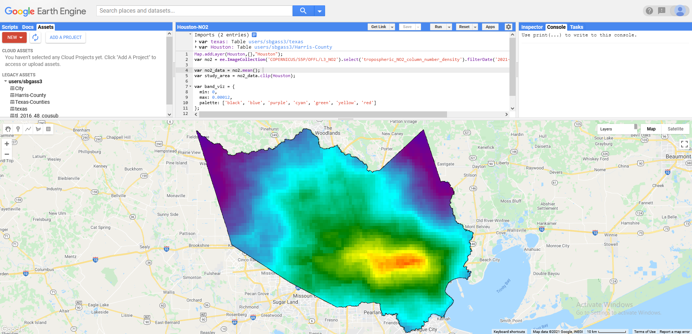Switch to the Inspector tab
The image size is (692, 334).
click(531, 27)
